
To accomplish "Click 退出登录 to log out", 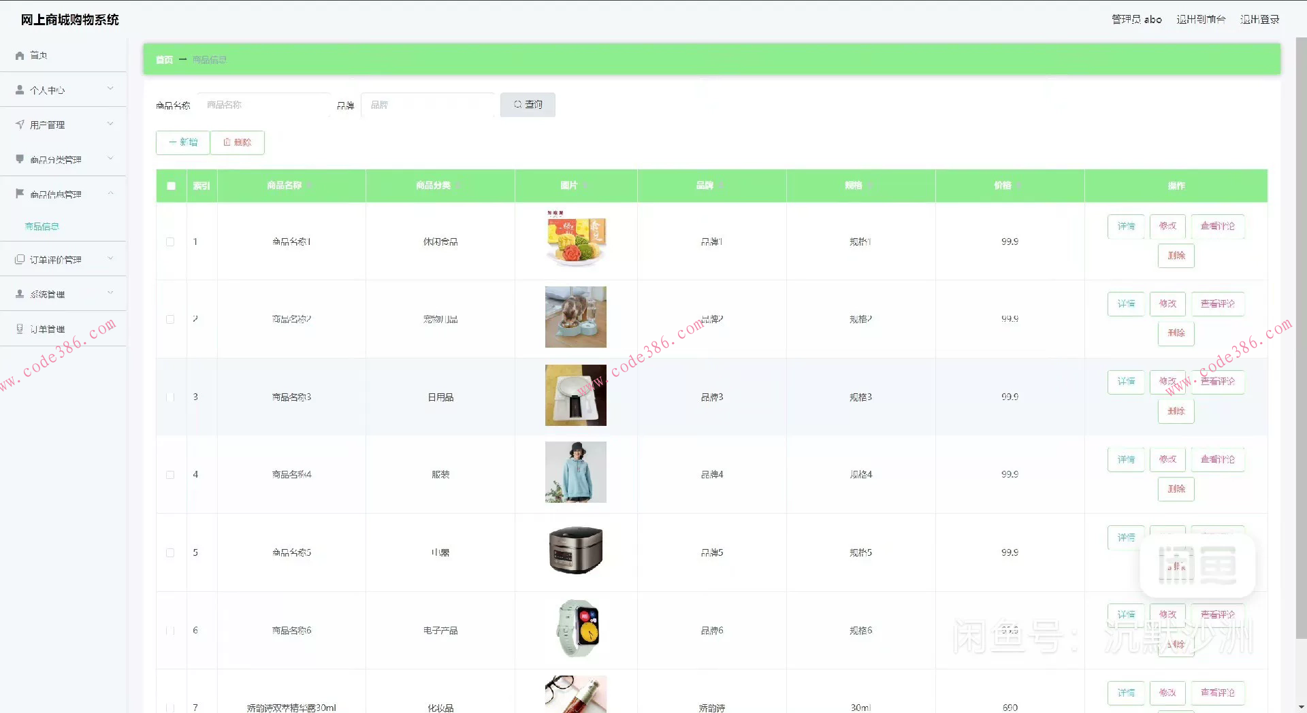I will [x=1259, y=19].
